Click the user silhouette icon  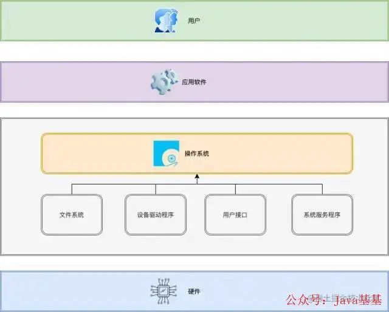pyautogui.click(x=166, y=21)
